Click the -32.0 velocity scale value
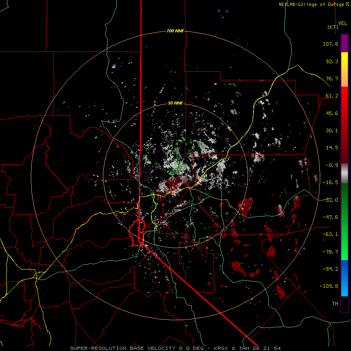 click(x=330, y=200)
